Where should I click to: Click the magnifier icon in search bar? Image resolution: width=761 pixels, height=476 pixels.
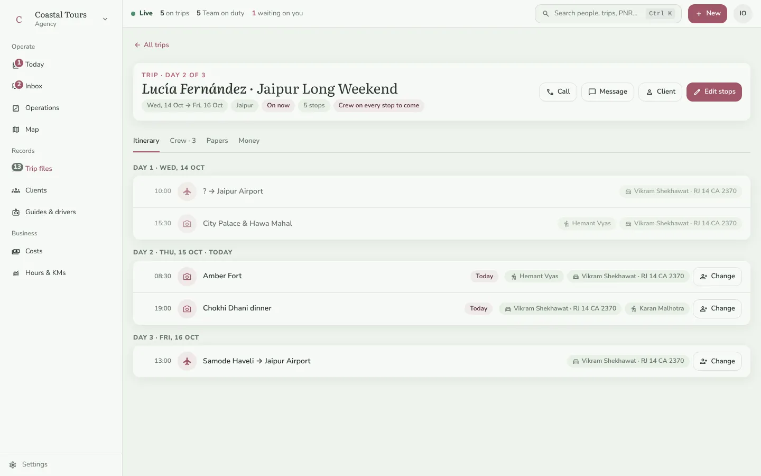(546, 14)
